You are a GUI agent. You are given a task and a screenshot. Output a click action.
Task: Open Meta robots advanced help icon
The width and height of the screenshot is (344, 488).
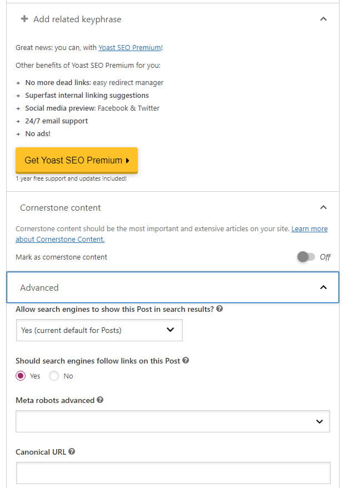tap(99, 400)
